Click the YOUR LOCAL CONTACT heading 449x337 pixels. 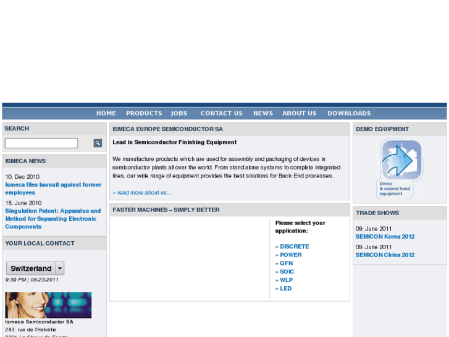coord(40,243)
